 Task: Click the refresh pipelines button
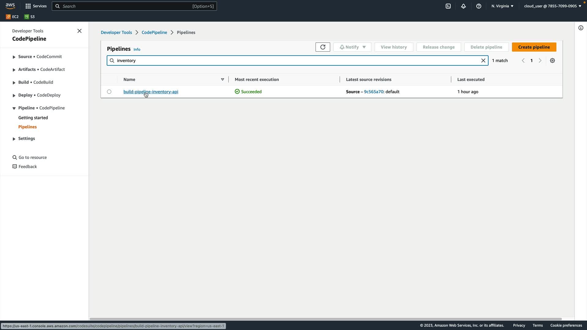(x=323, y=47)
